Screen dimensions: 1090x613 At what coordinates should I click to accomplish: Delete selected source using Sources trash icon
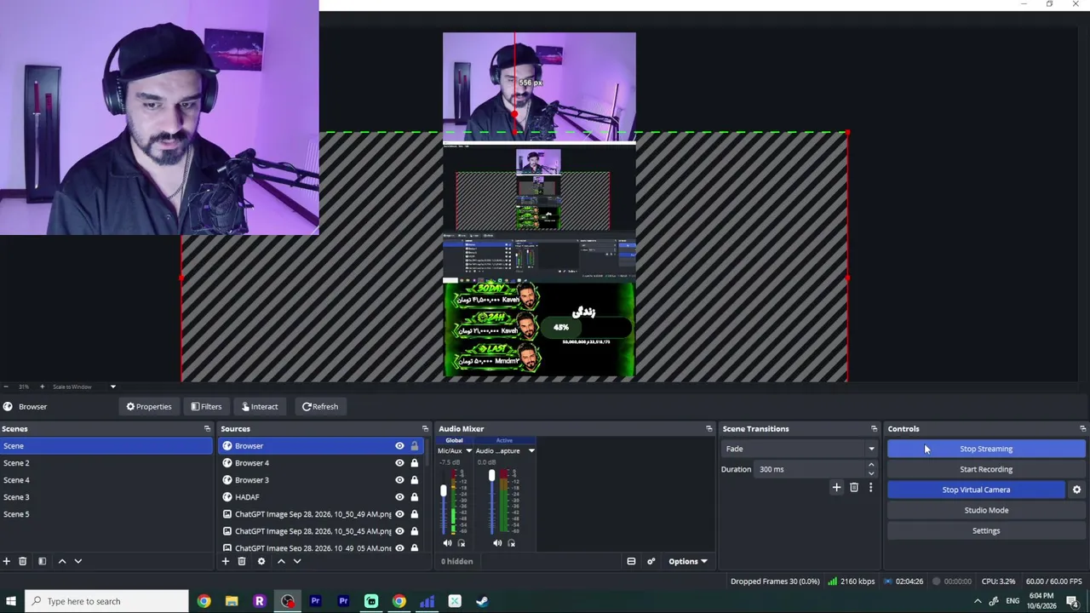coord(242,561)
